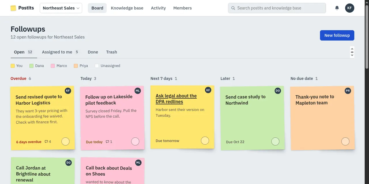
Task: Open the Send revised quote to Harbor Logistics card
Action: point(39,100)
